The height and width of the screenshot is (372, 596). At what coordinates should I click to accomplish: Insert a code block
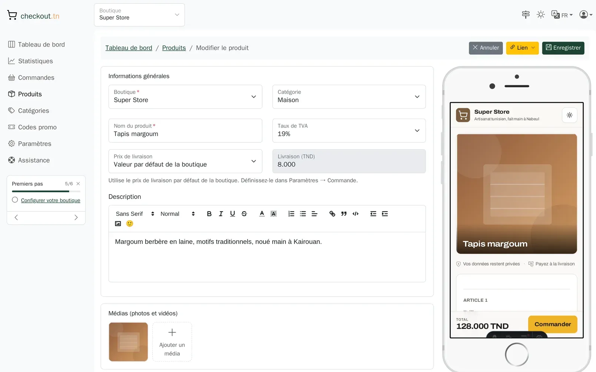(x=355, y=214)
